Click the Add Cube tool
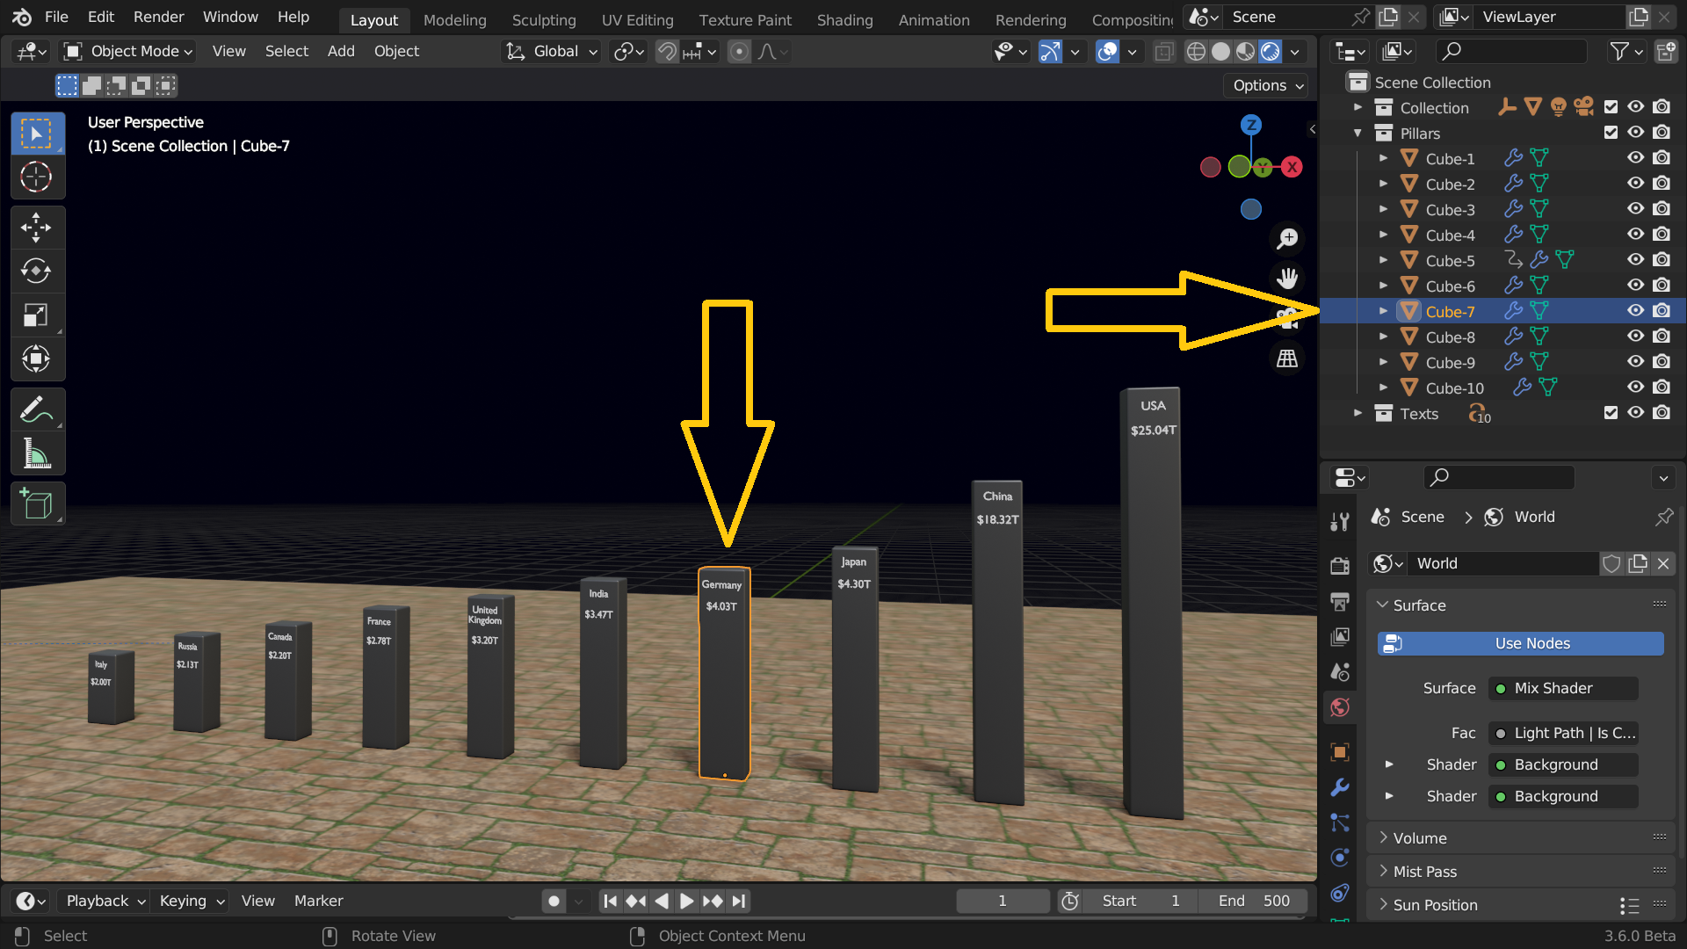 (36, 504)
